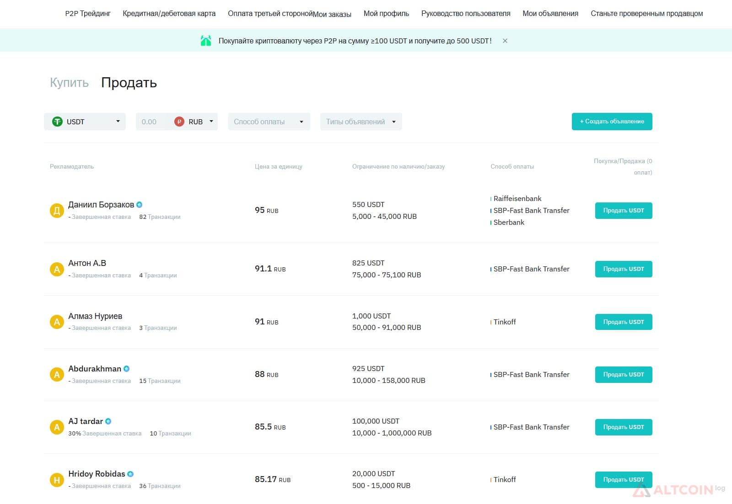Click Продать USDT for Даниил Борзаков

624,211
